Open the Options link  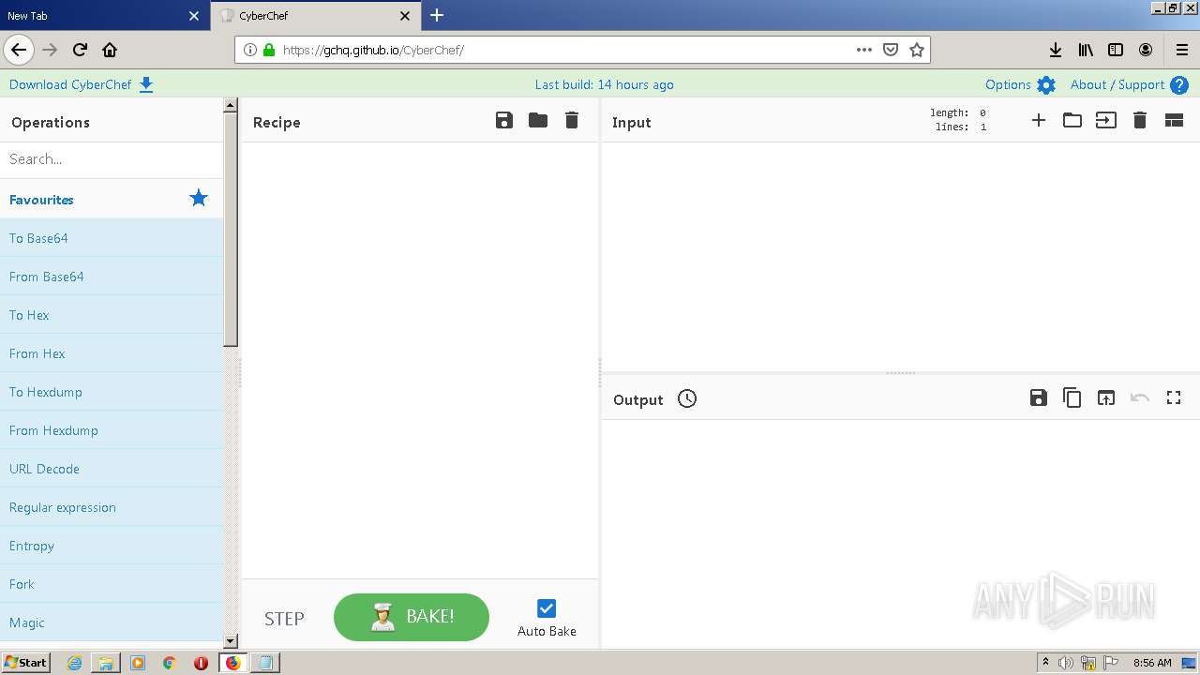(x=1008, y=84)
